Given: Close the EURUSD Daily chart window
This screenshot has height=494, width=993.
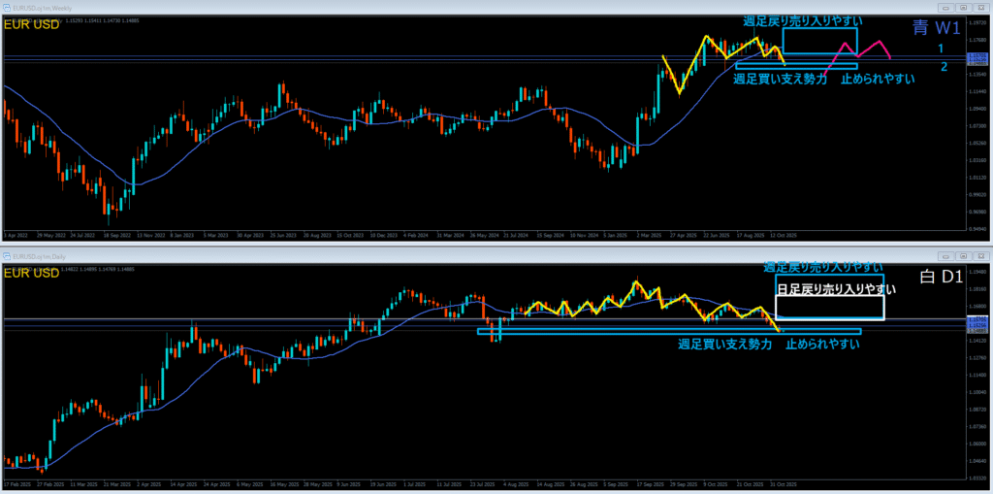Looking at the screenshot, I should click(x=981, y=254).
